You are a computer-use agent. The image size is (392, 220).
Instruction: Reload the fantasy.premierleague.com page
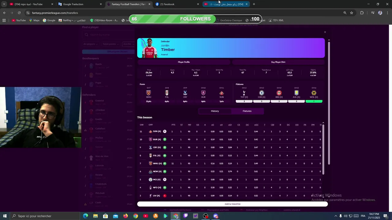[x=19, y=13]
